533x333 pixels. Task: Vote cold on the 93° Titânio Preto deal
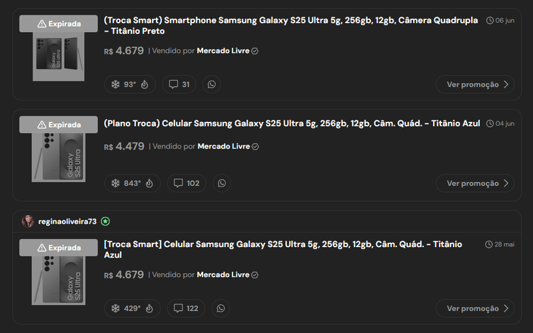(115, 85)
